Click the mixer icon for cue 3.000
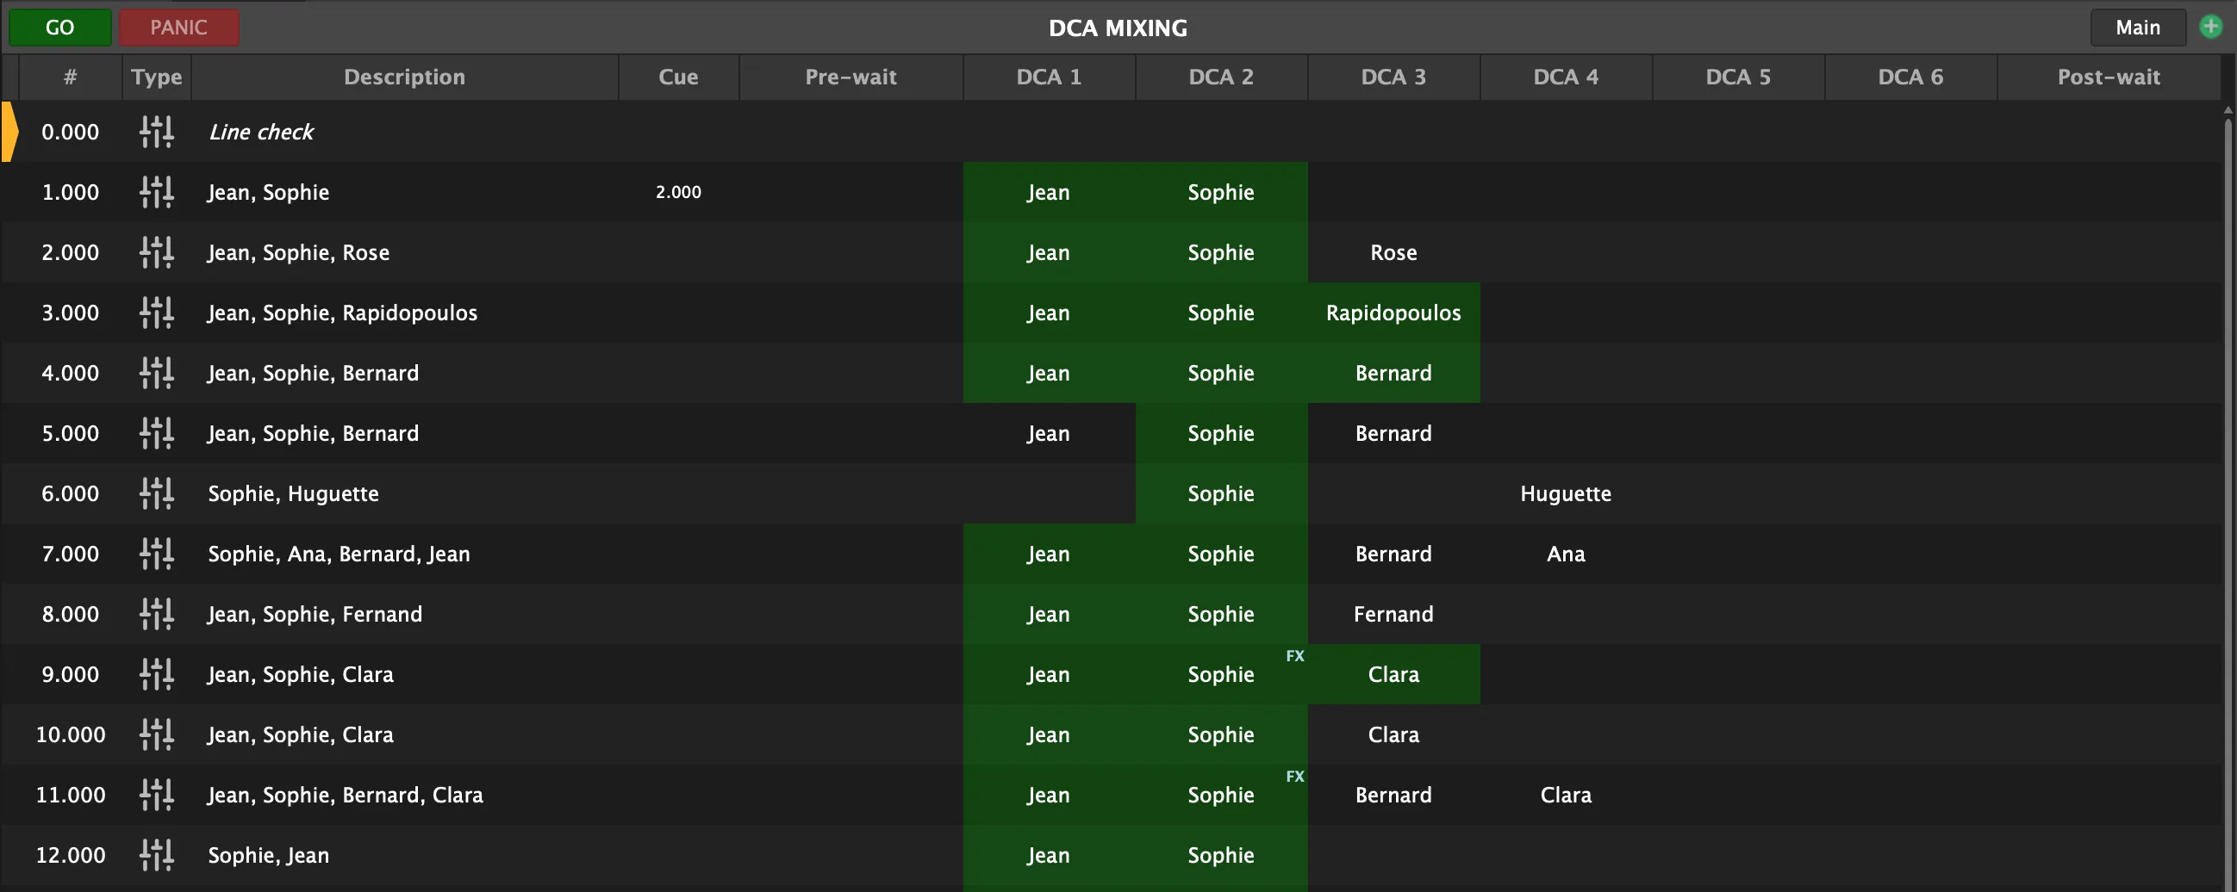The width and height of the screenshot is (2237, 892). point(156,313)
